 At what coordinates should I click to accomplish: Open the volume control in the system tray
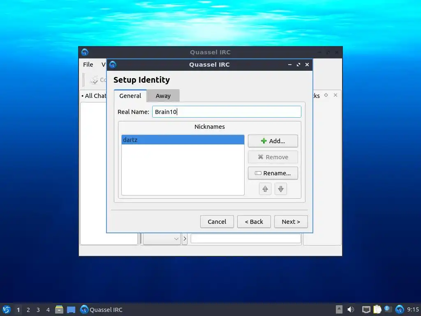point(350,309)
